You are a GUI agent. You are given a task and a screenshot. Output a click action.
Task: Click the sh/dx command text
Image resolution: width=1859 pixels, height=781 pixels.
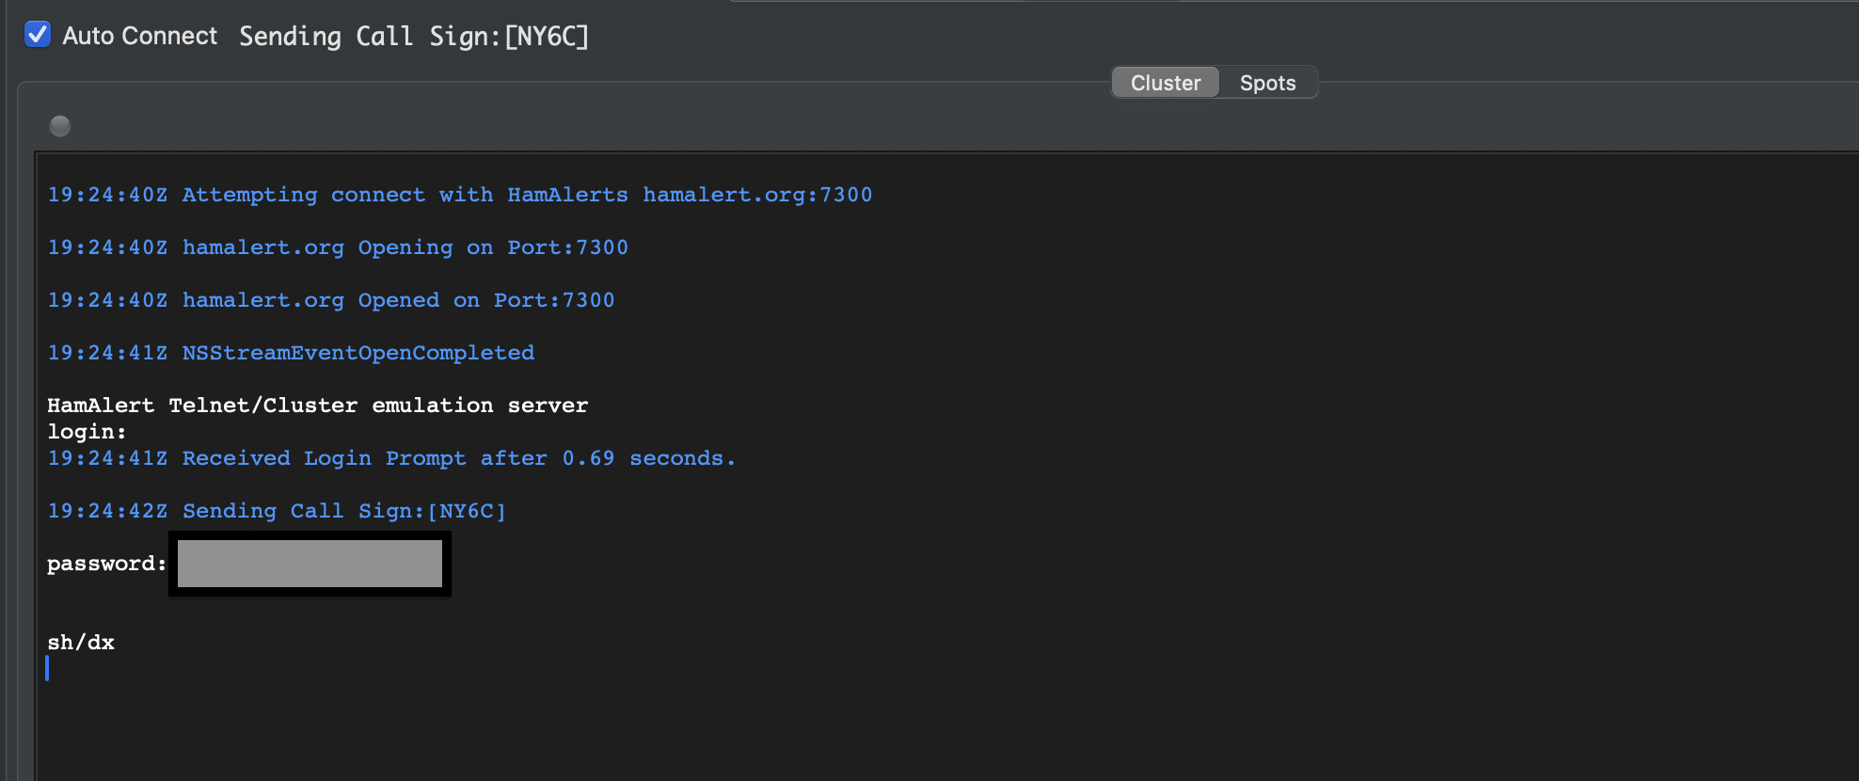81,643
